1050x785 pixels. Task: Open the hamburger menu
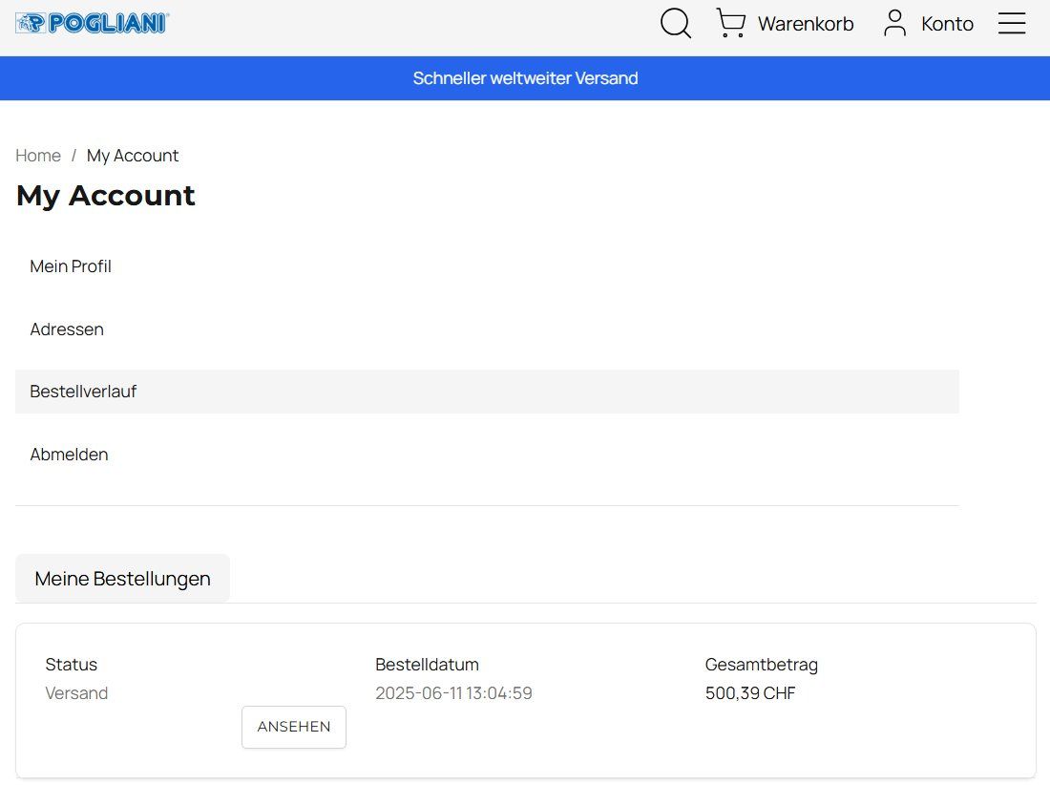1012,24
